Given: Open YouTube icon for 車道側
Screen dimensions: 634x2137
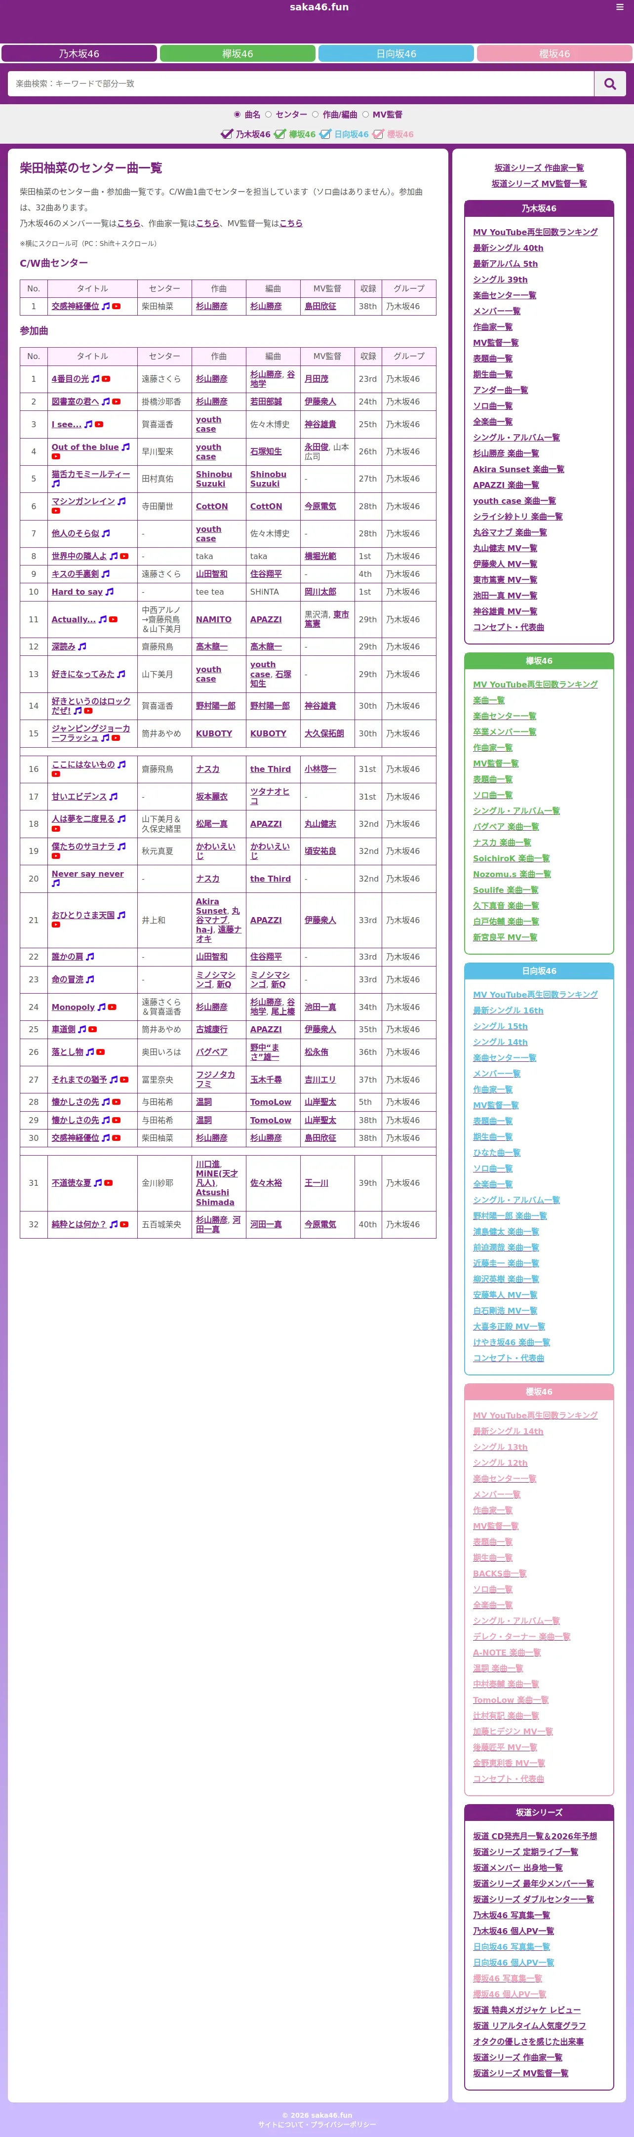Looking at the screenshot, I should [x=92, y=1030].
